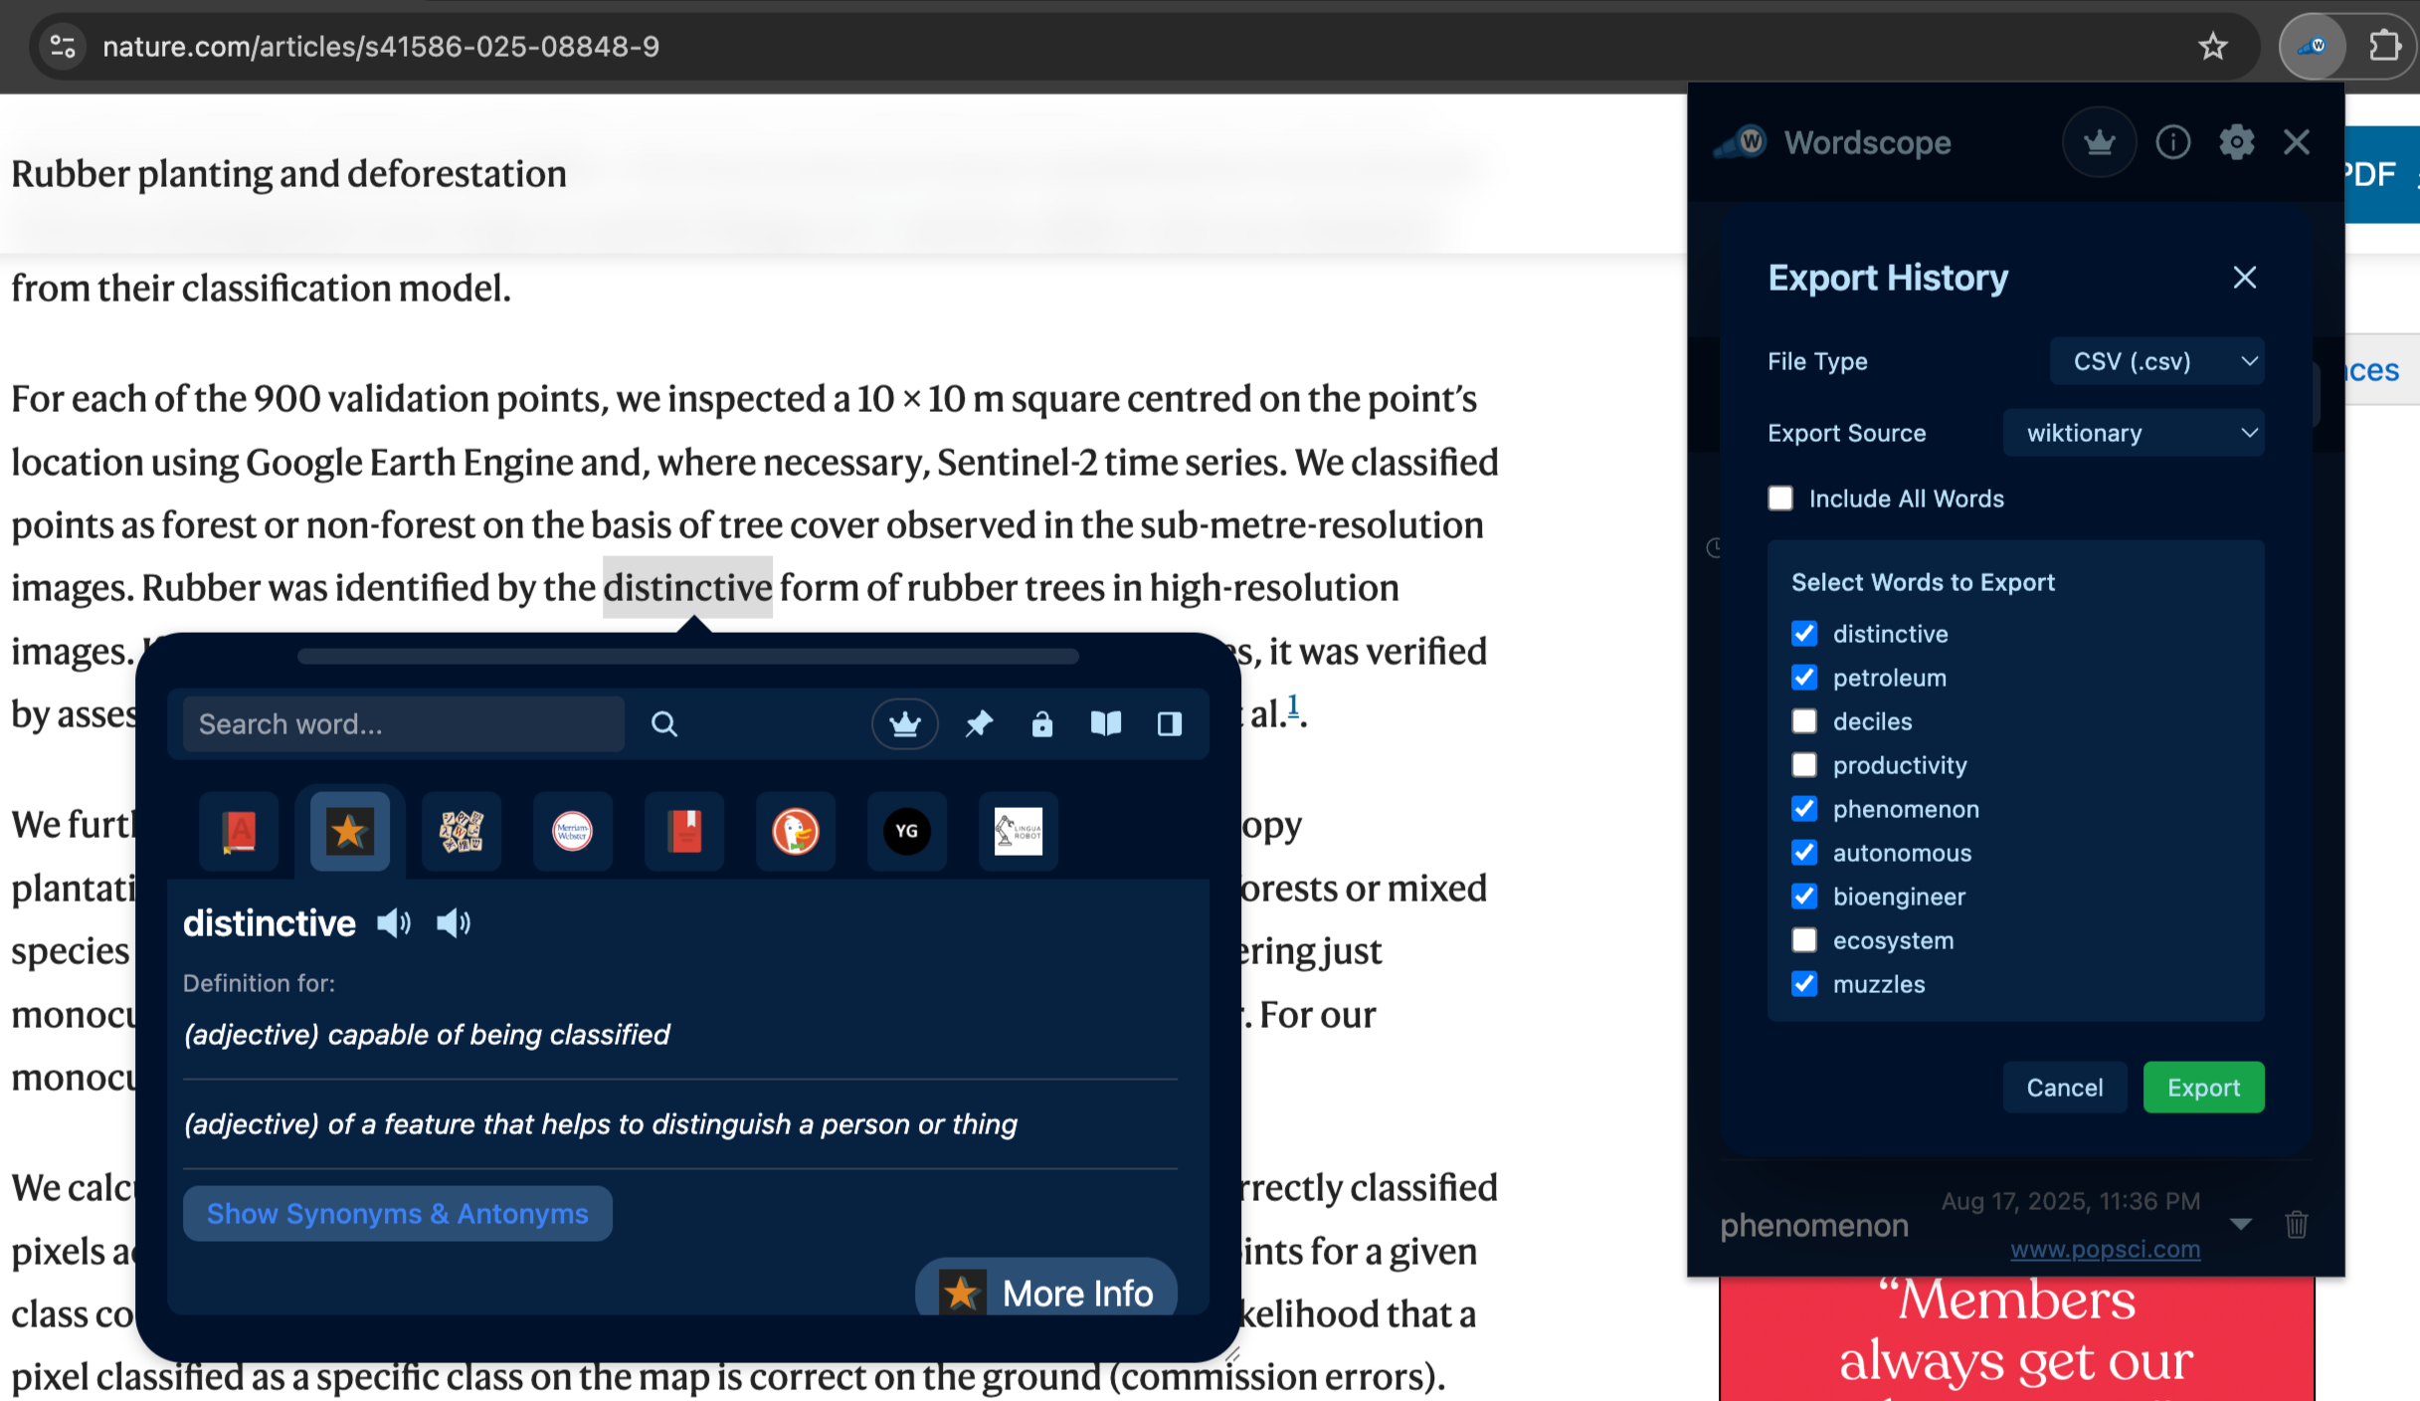The image size is (2420, 1401).
Task: Uncheck the petroleum word checkbox
Action: 1804,678
